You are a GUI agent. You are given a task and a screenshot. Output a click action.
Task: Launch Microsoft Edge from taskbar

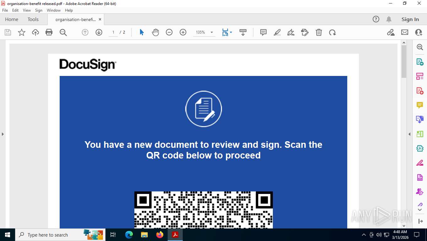click(x=129, y=235)
